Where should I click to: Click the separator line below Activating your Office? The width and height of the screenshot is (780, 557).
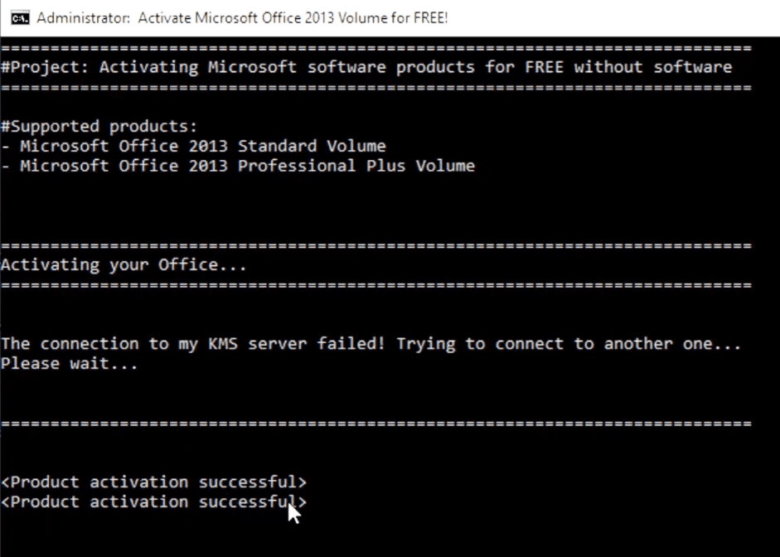pyautogui.click(x=373, y=283)
